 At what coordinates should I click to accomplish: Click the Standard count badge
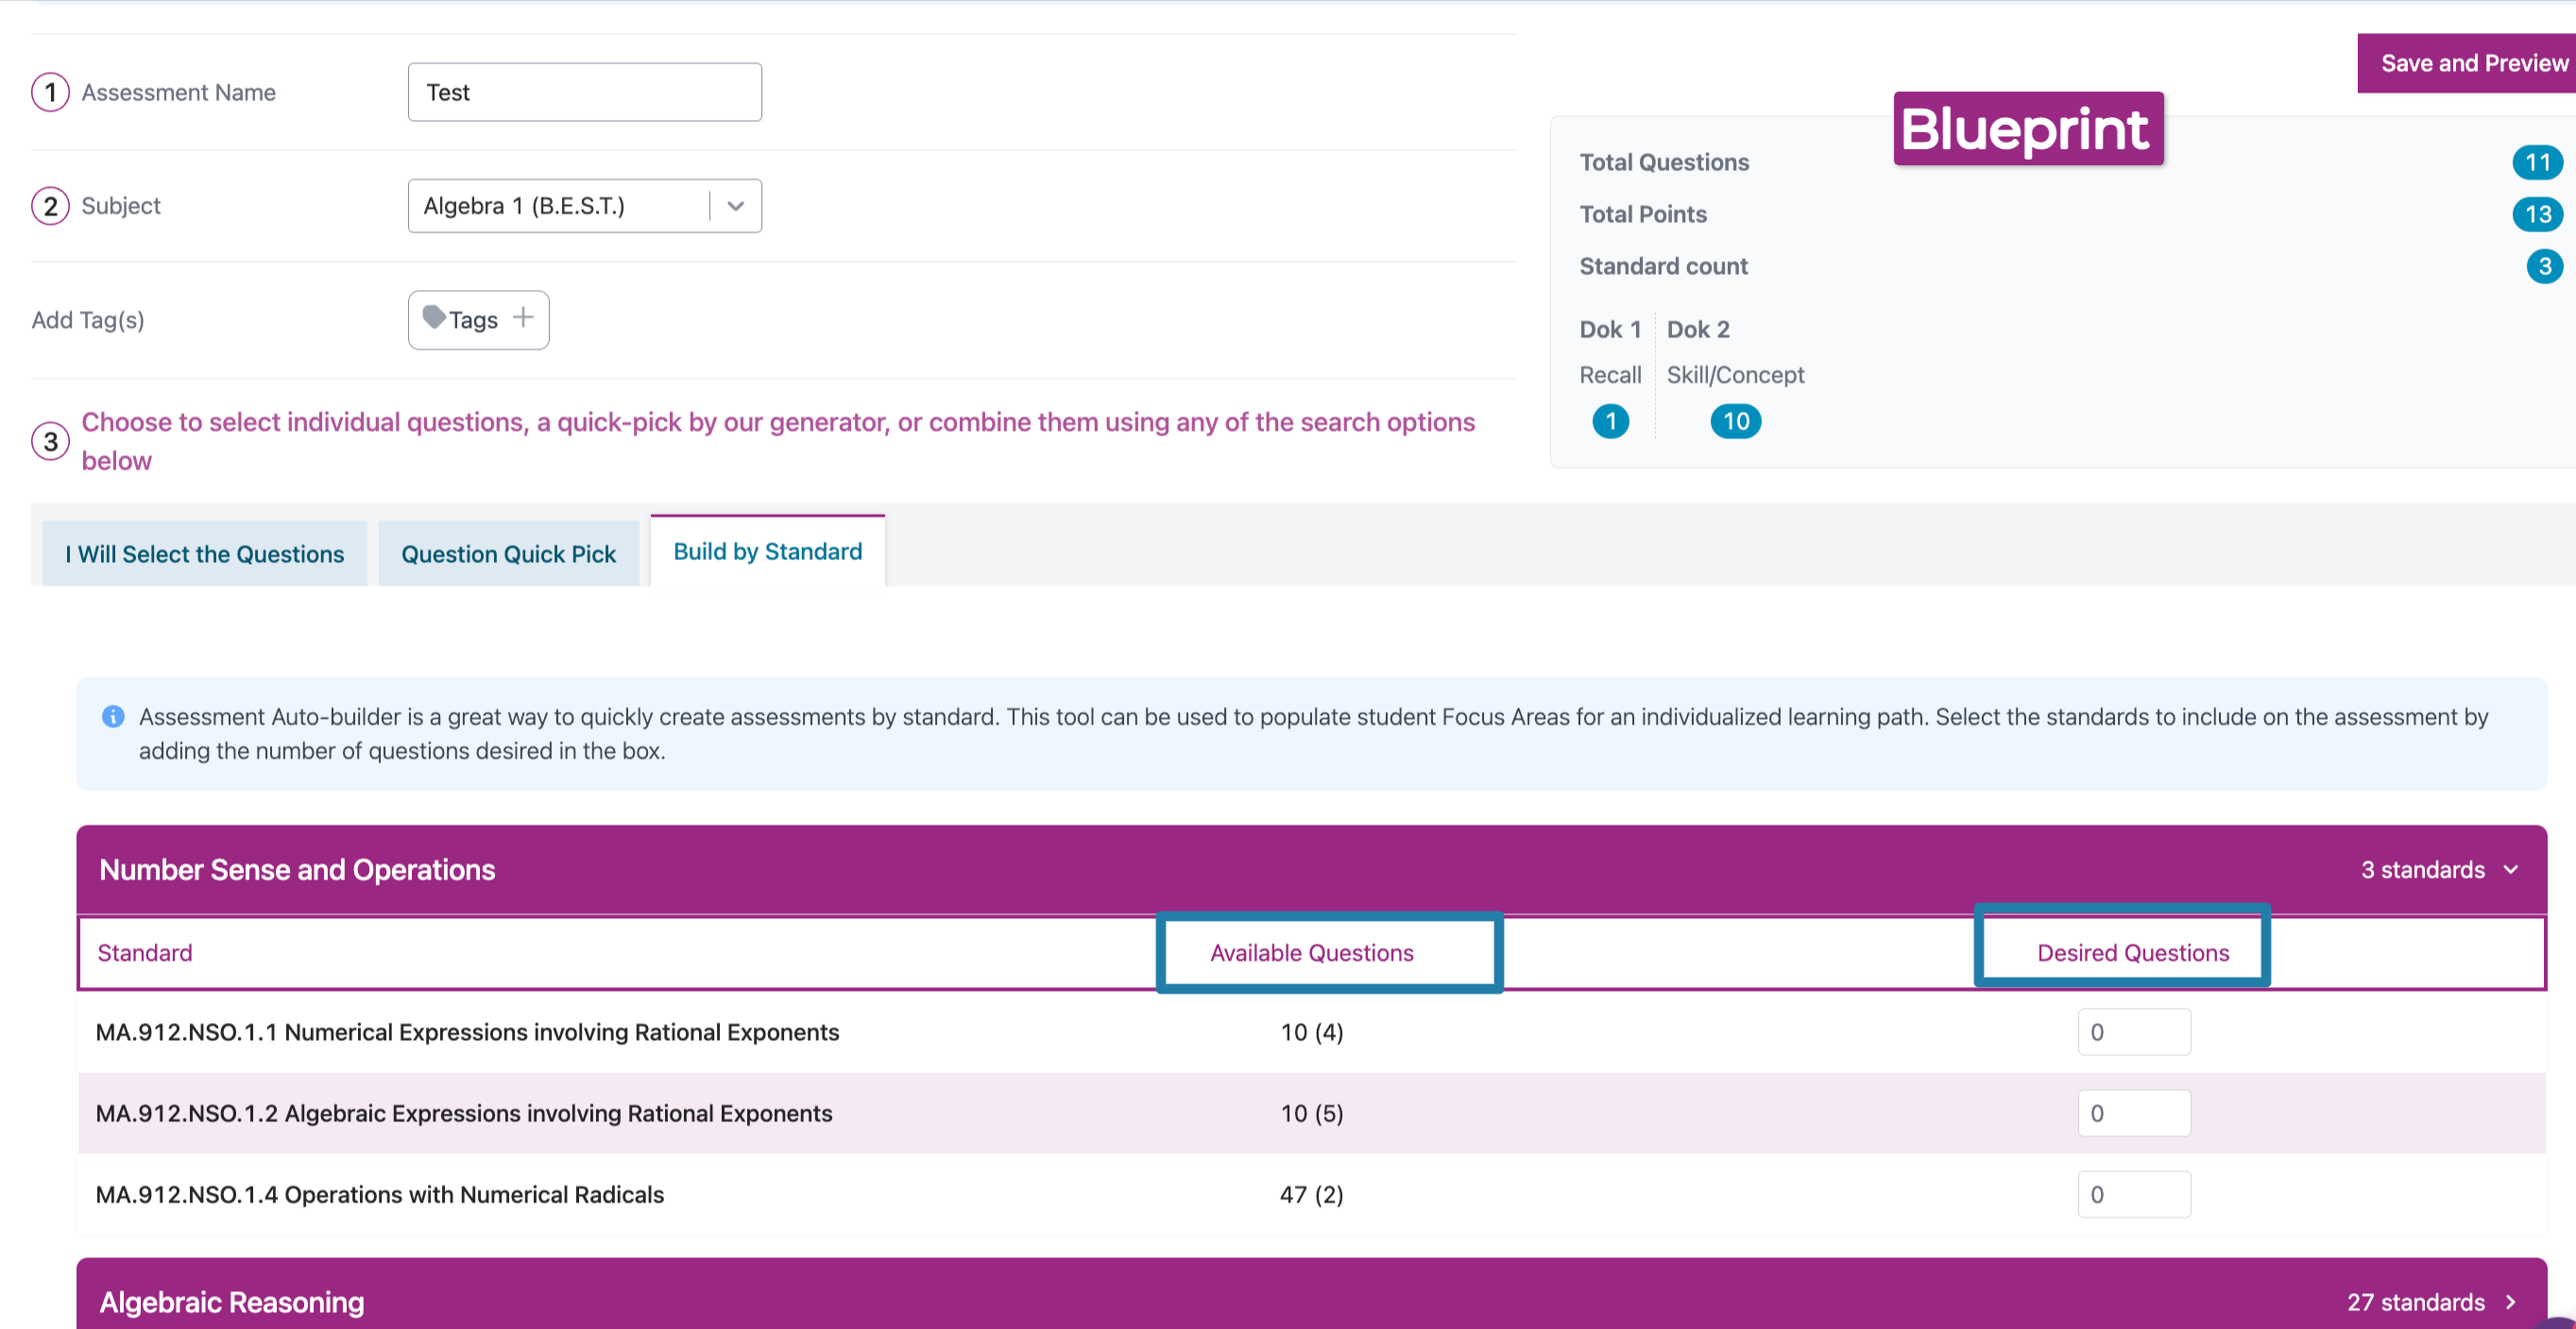point(2543,266)
